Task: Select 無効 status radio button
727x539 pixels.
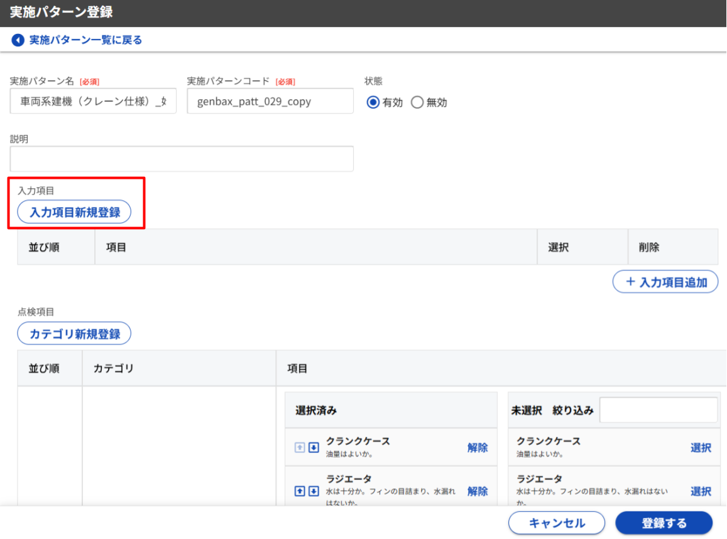Action: (417, 102)
